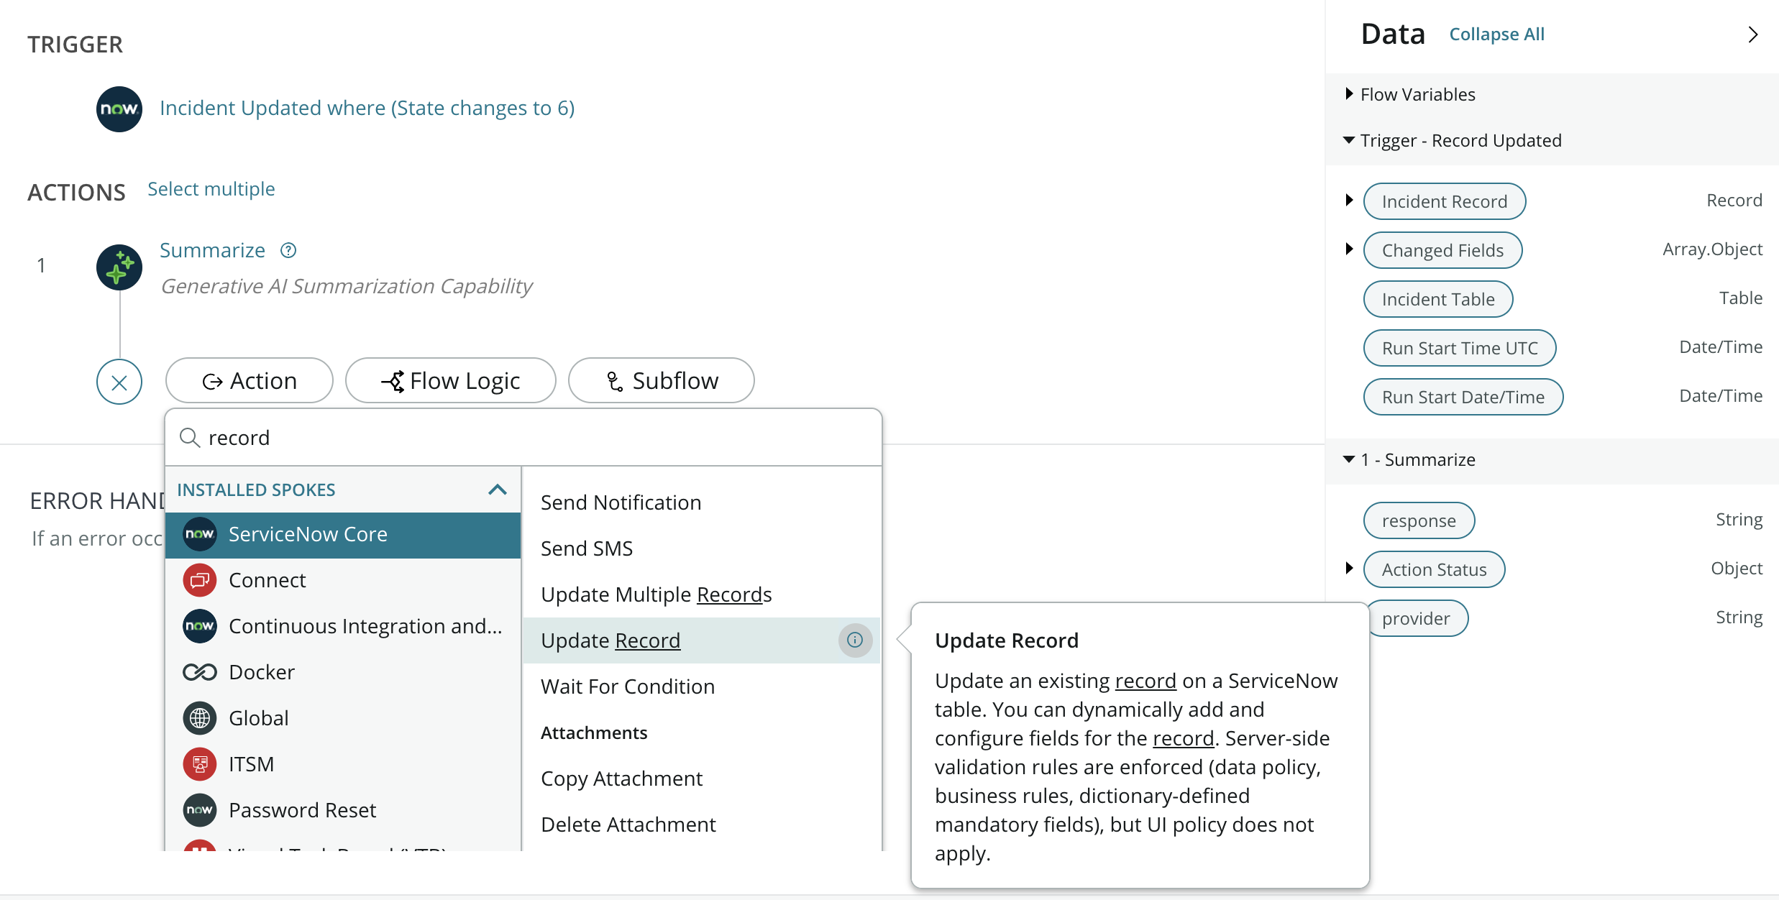Choose the Send SMS action
The height and width of the screenshot is (900, 1779).
[x=701, y=548]
